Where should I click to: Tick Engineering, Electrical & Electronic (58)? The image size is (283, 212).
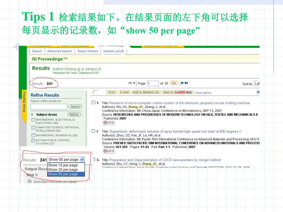coord(33,120)
